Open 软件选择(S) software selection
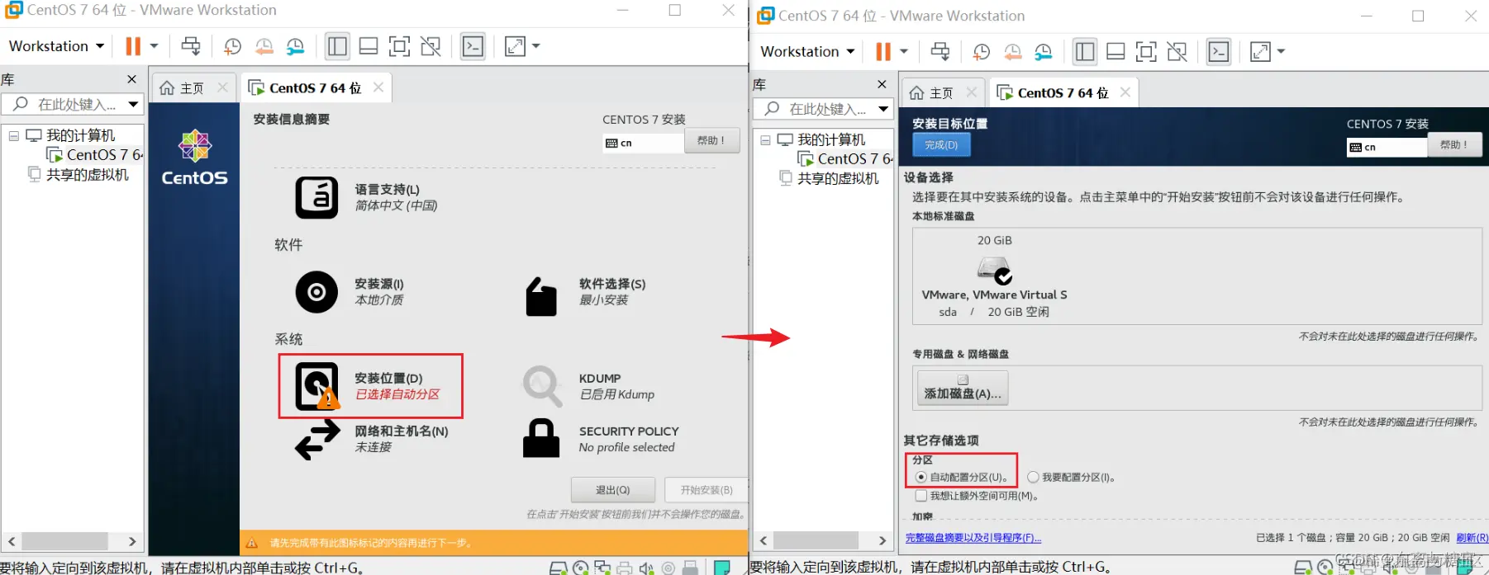The image size is (1489, 575). tap(586, 296)
